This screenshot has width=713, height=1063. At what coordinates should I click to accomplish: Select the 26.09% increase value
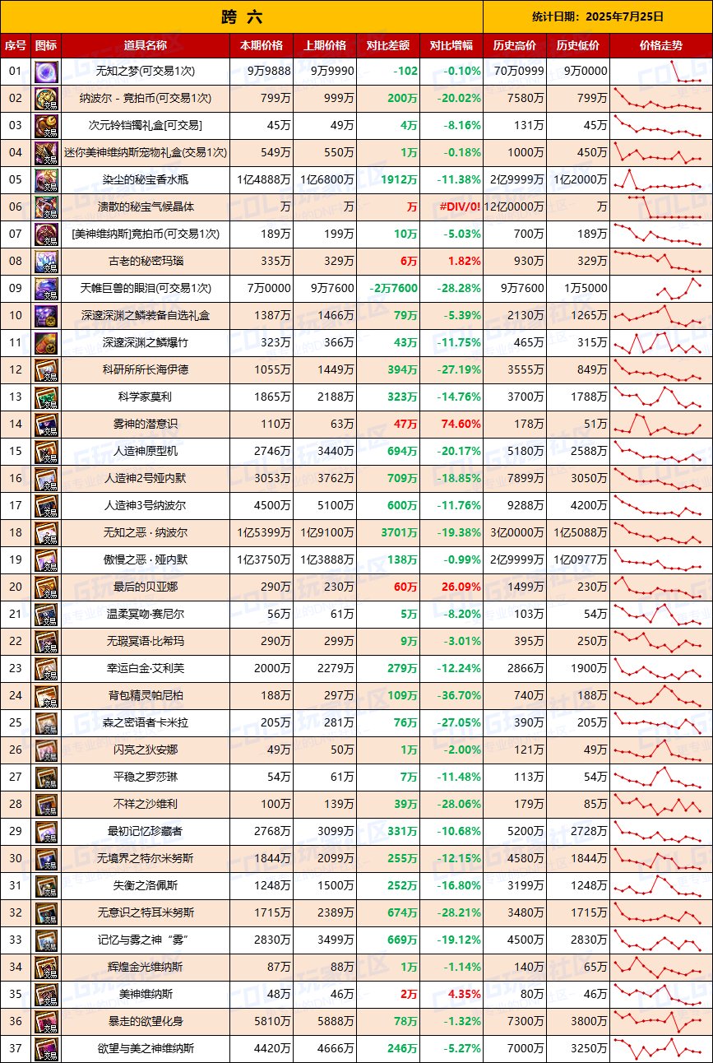[461, 587]
